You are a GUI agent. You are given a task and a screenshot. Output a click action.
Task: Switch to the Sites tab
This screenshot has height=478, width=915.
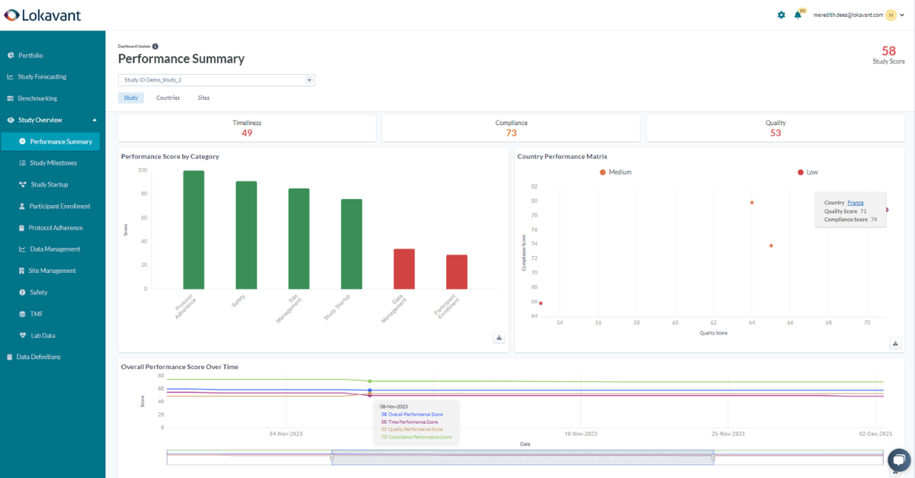[204, 98]
